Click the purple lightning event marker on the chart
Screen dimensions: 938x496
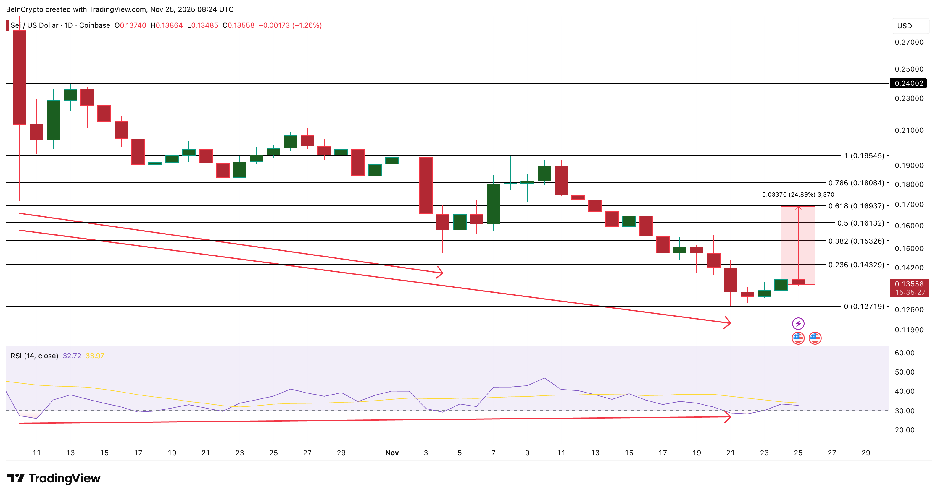(798, 324)
